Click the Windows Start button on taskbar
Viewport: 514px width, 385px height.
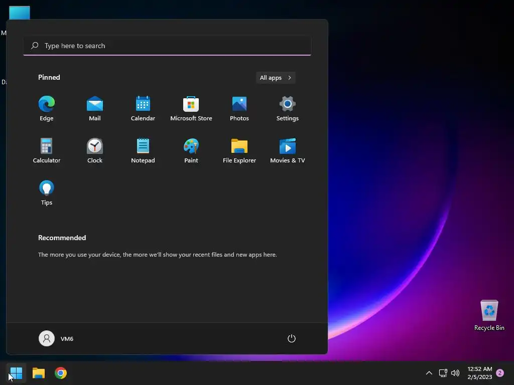click(x=16, y=373)
